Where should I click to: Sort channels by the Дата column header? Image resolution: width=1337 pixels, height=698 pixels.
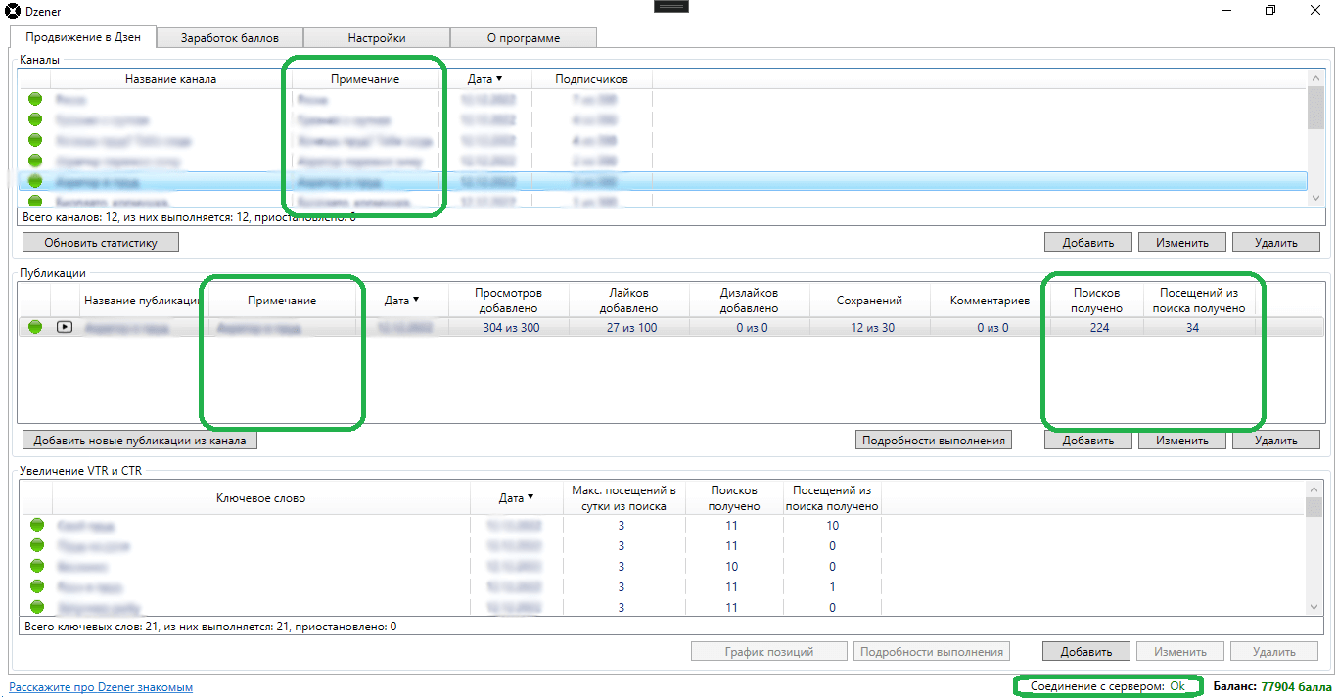click(x=486, y=79)
